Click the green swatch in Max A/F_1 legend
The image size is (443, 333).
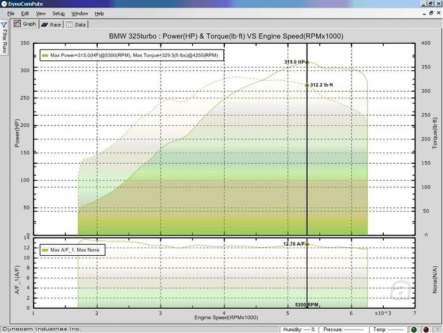(x=45, y=250)
